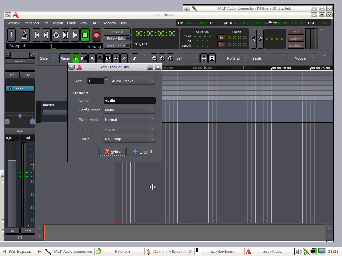This screenshot has height=256, width=342.
Task: Nudge playhead backward arrow
Action: tap(254, 39)
